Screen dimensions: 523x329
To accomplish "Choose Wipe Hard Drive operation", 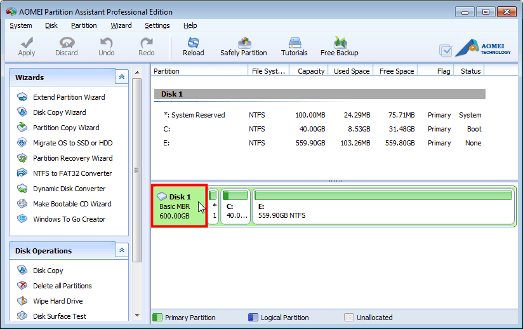I will point(58,301).
